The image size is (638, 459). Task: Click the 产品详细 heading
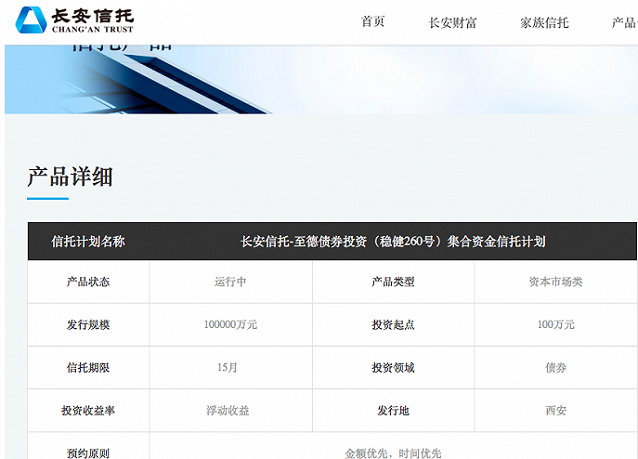point(70,177)
